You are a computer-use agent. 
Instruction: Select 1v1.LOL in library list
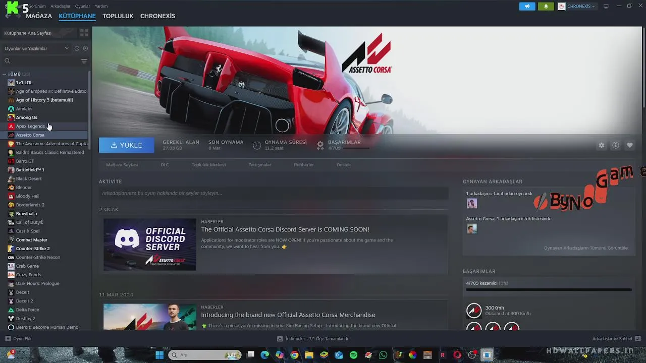pyautogui.click(x=24, y=82)
